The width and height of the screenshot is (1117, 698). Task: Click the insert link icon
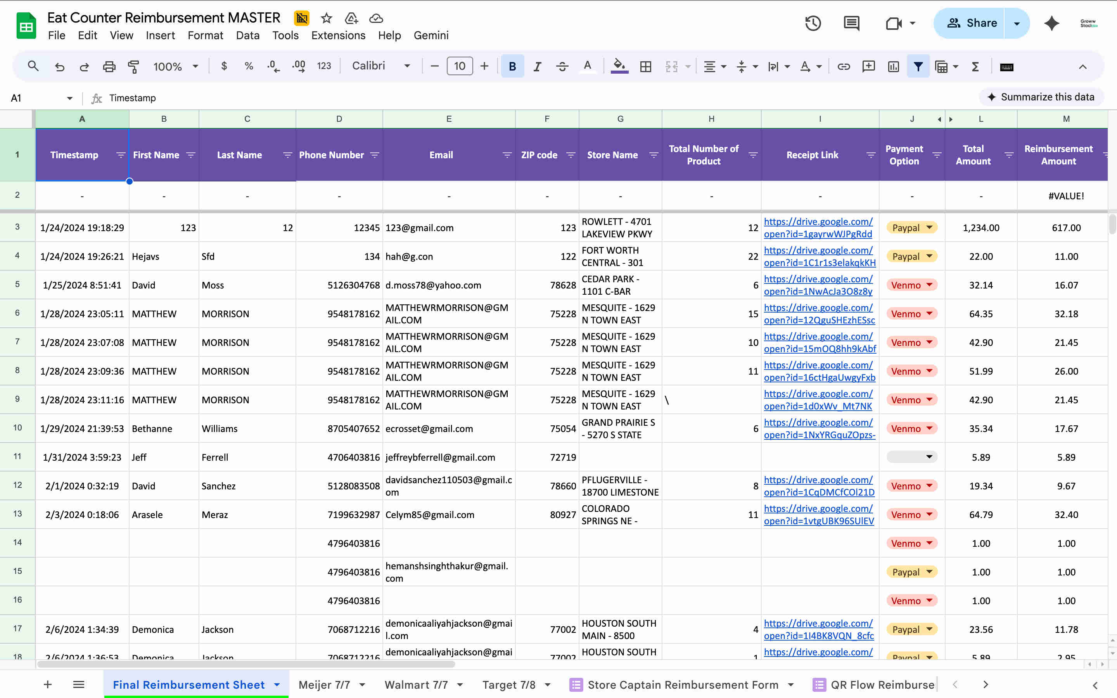pyautogui.click(x=844, y=66)
